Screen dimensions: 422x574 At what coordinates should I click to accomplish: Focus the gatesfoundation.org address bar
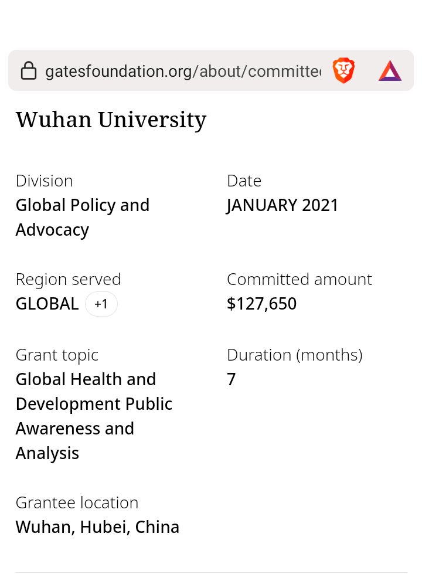pyautogui.click(x=183, y=72)
